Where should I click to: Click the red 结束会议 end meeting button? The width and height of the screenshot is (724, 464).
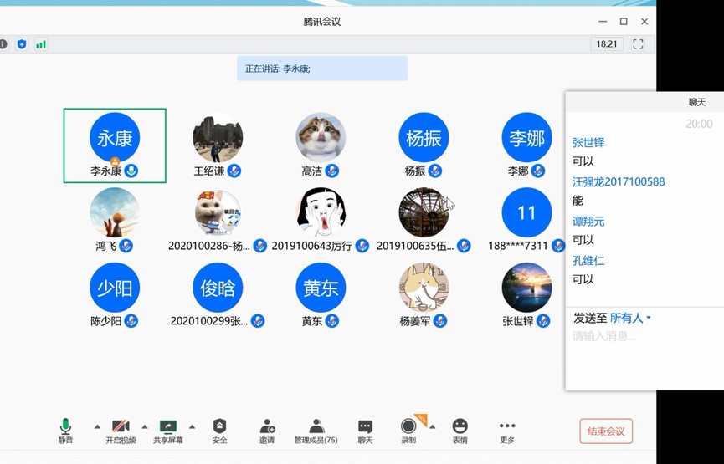(606, 431)
